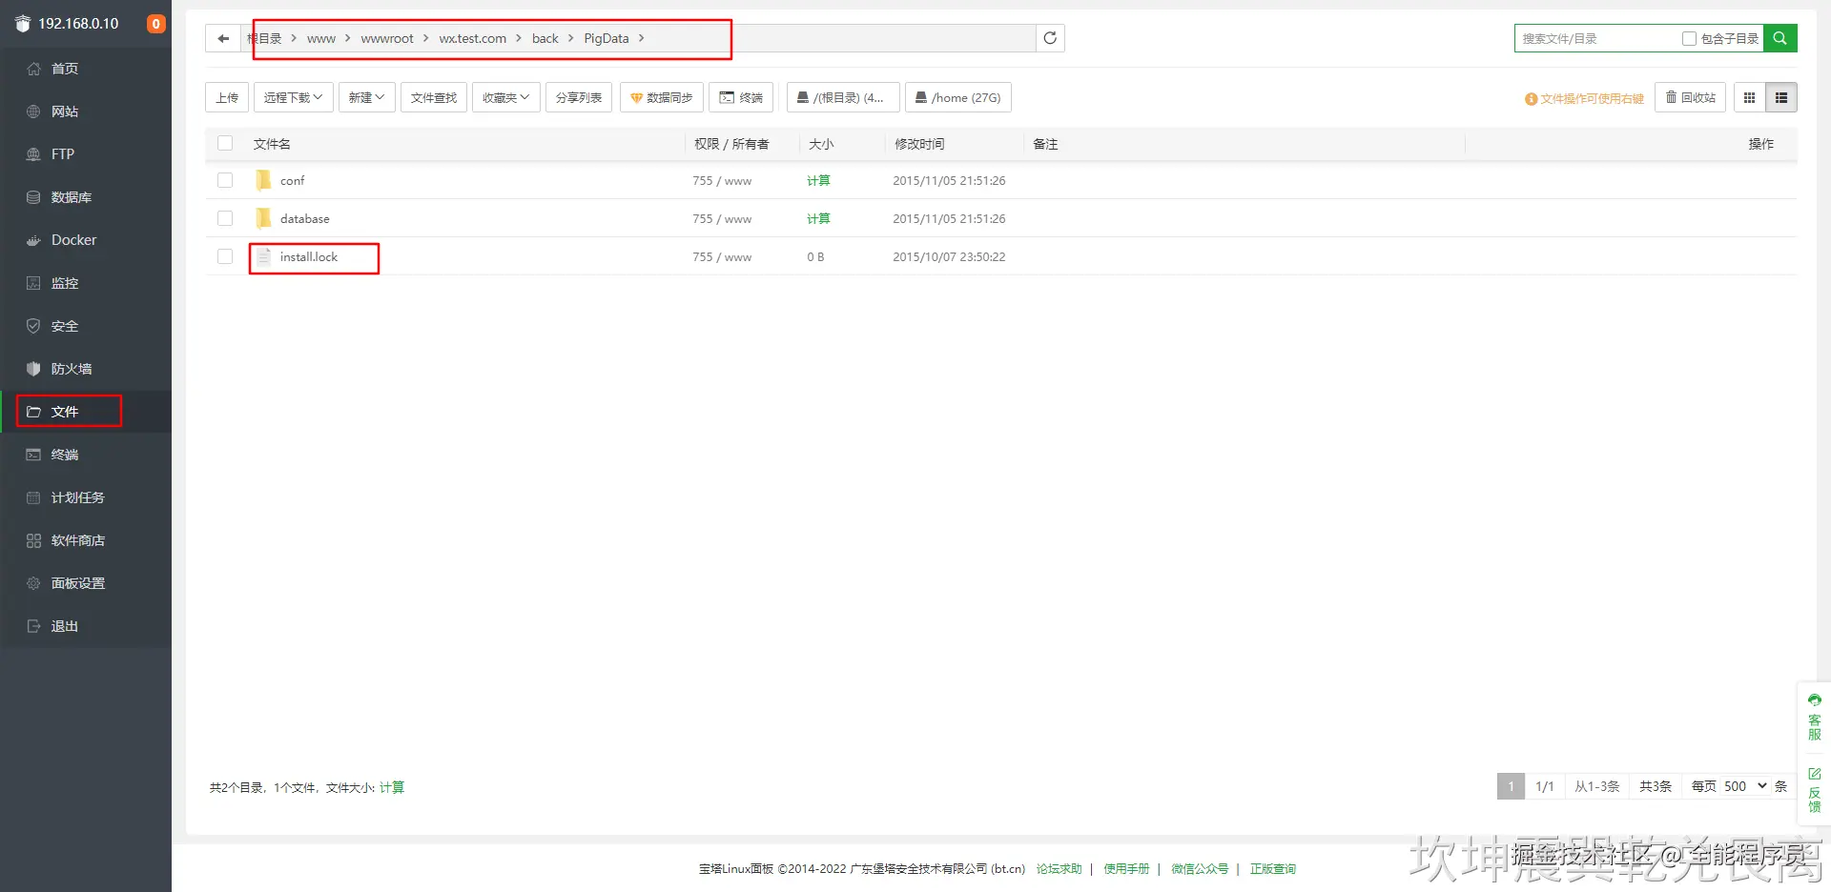Expand 新建 dropdown
Viewport: 1831px width, 892px height.
pos(366,97)
